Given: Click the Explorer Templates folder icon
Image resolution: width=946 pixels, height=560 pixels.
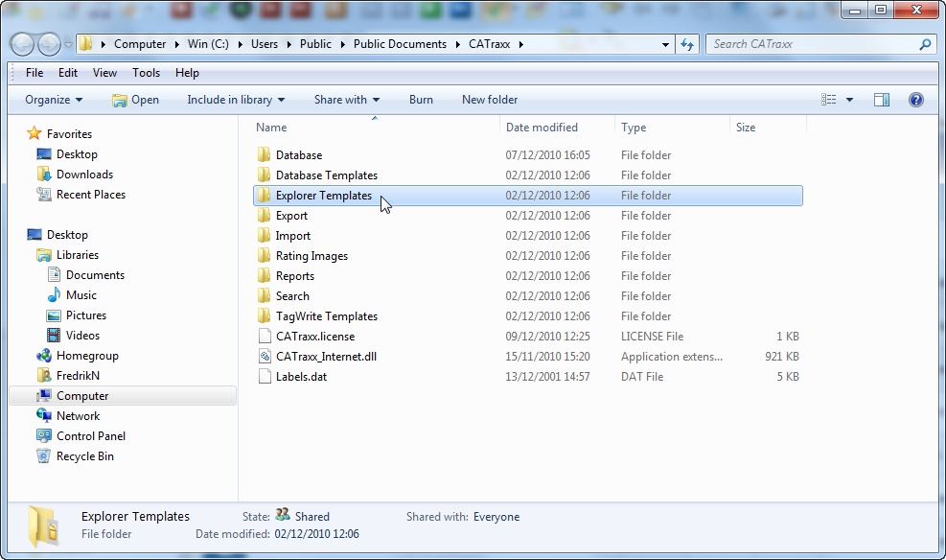Looking at the screenshot, I should 264,196.
